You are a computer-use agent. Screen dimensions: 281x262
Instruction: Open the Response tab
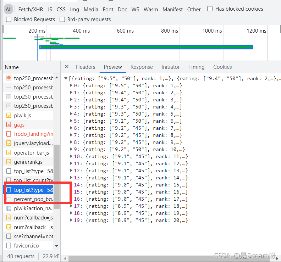pyautogui.click(x=142, y=67)
